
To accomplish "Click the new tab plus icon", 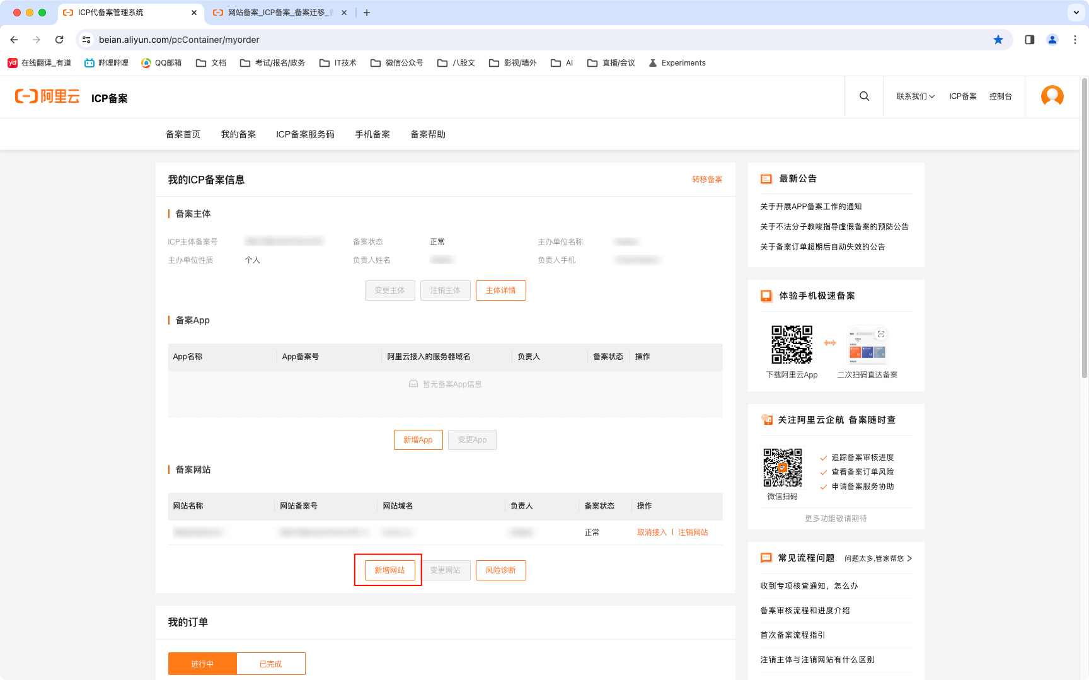I will point(367,13).
